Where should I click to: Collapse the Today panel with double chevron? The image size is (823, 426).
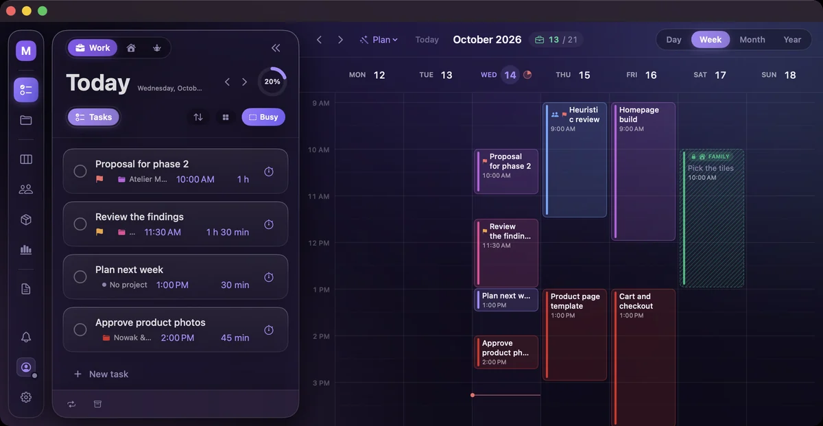coord(276,48)
